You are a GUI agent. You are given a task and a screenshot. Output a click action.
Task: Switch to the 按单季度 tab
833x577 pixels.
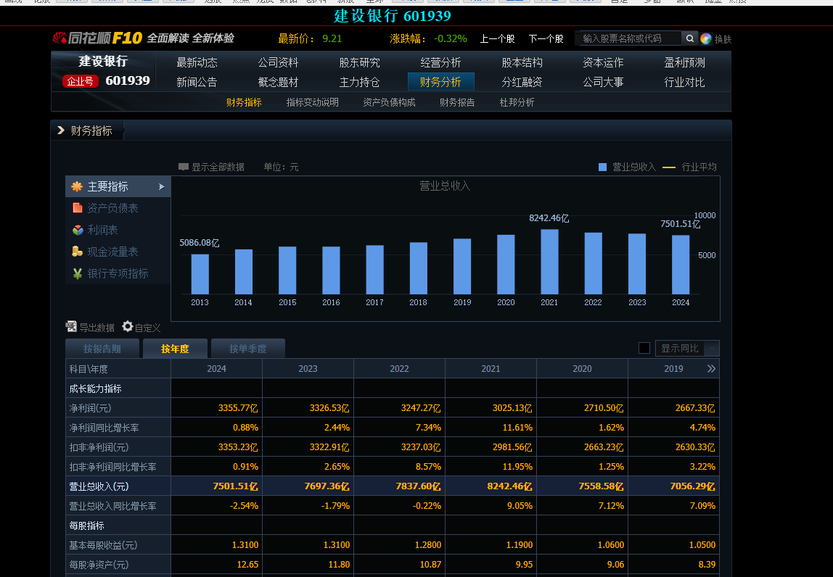(247, 348)
